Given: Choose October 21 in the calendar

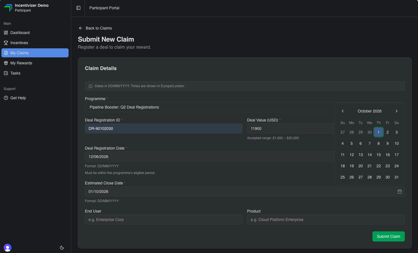Looking at the screenshot, I should (x=370, y=166).
